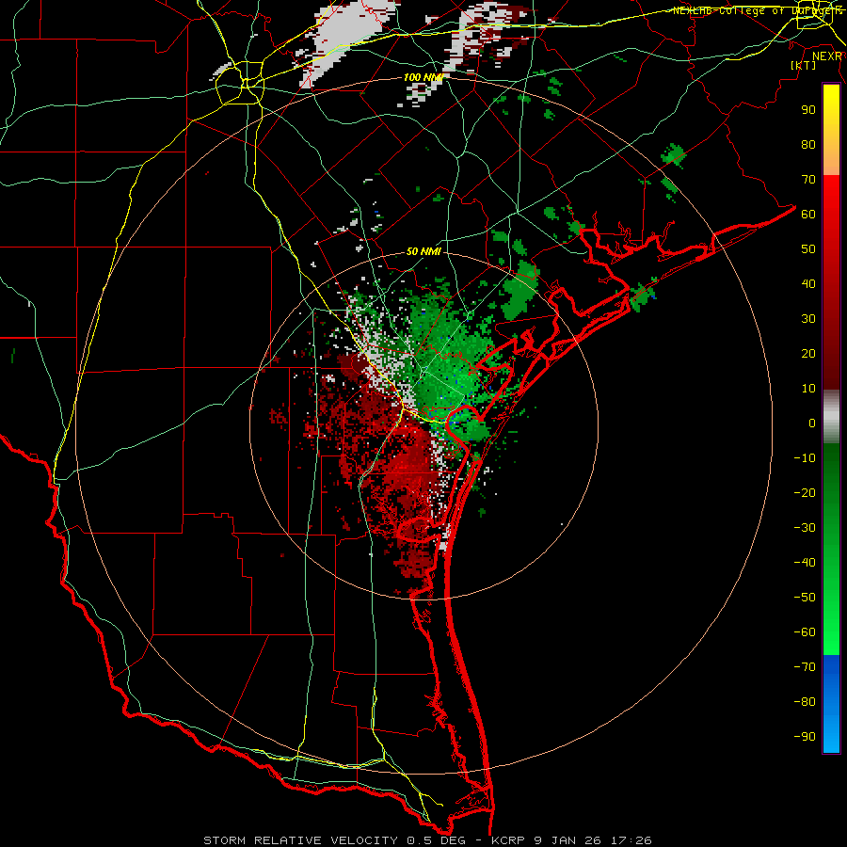Screen dimensions: 847x847
Task: Click the "17:26" timestamp in caption
Action: click(x=631, y=840)
